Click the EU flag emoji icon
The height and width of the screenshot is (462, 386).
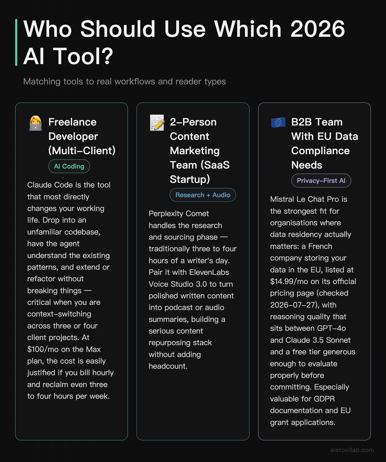(278, 123)
